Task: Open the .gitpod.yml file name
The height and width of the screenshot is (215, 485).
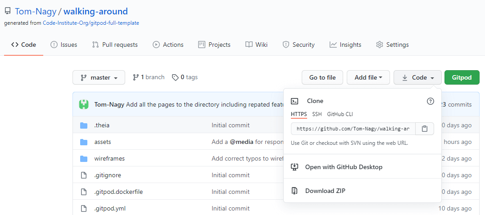Action: click(x=110, y=209)
